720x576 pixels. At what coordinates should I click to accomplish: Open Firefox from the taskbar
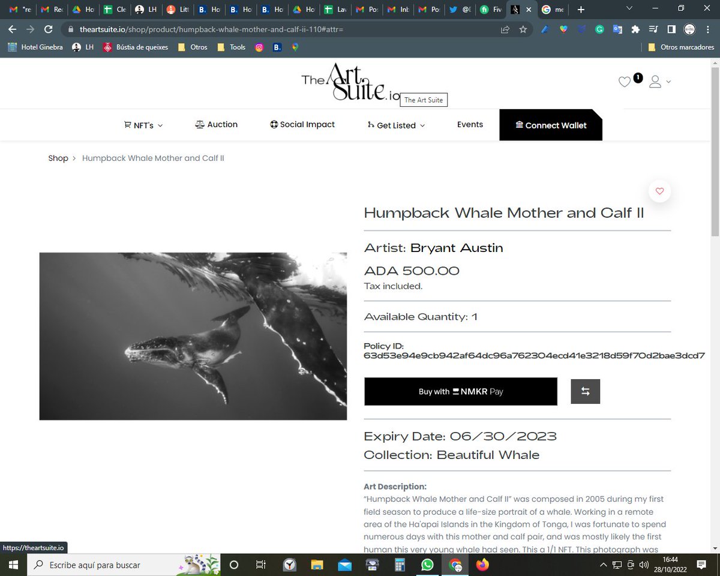(x=482, y=565)
